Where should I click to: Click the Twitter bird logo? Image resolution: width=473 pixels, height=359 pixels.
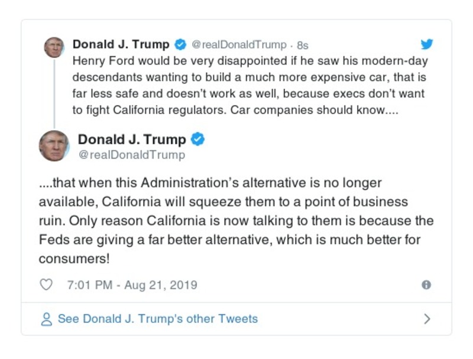point(427,44)
